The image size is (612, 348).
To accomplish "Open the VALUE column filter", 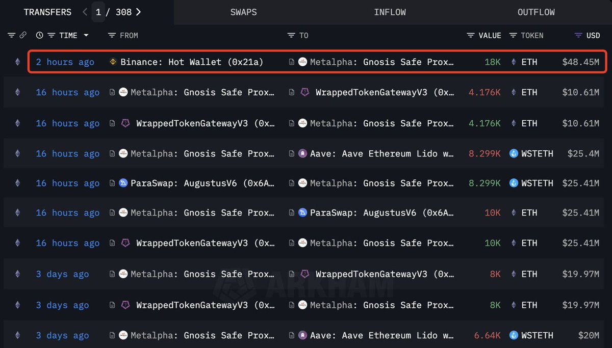I will click(471, 35).
